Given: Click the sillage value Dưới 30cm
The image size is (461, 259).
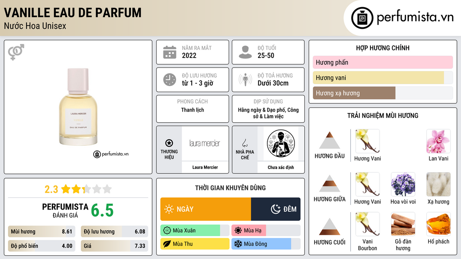Looking at the screenshot, I should [273, 83].
